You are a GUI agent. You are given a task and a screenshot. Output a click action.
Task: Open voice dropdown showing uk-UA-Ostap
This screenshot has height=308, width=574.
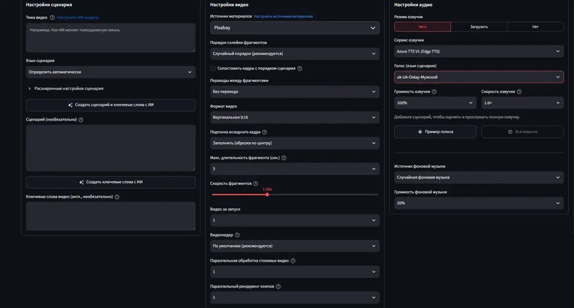pyautogui.click(x=479, y=77)
